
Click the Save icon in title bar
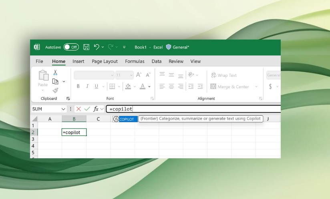(86, 47)
